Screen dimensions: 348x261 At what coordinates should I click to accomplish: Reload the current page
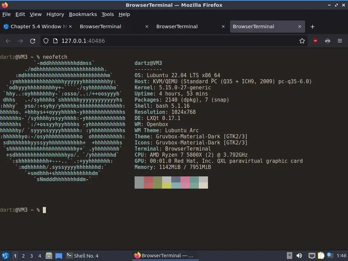pyautogui.click(x=33, y=41)
